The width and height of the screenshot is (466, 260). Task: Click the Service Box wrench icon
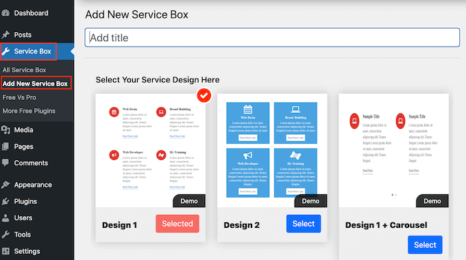5,51
